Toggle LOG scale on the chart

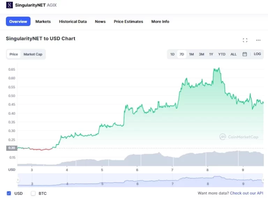[x=257, y=54]
